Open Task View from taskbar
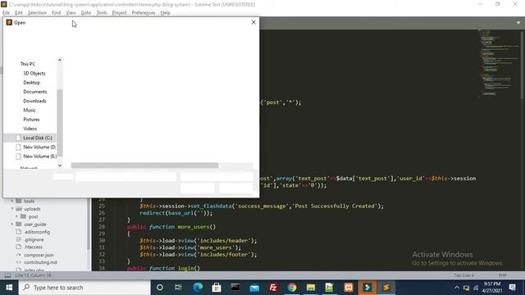This screenshot has height=295, width=525. coord(178,288)
